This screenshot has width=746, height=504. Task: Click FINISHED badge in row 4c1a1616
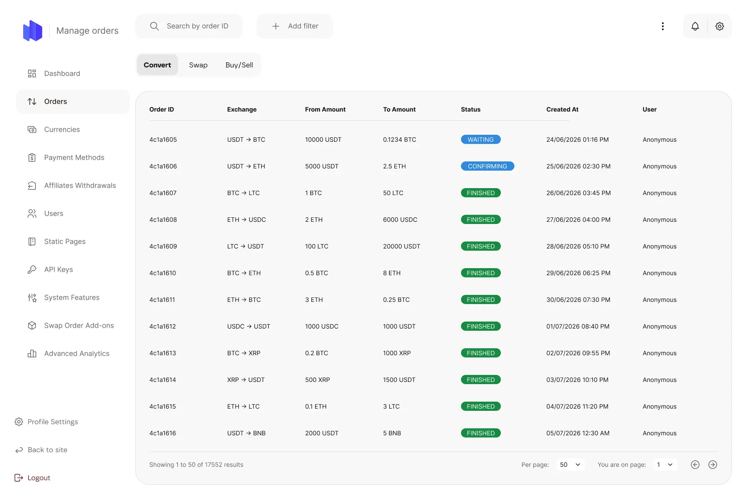point(481,433)
